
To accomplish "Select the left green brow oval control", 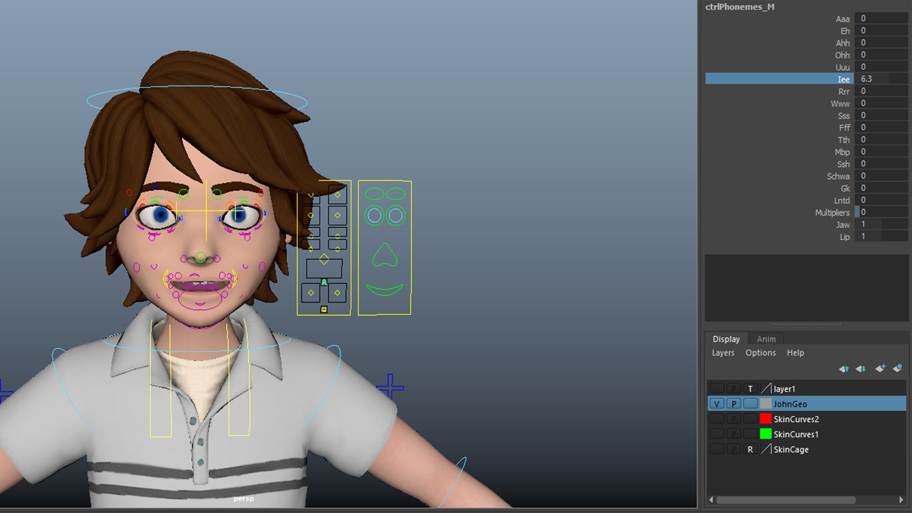I will tap(374, 194).
